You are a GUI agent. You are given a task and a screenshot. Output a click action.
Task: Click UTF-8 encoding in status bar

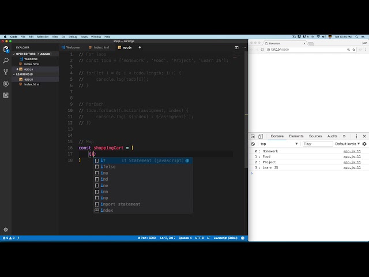click(199, 238)
